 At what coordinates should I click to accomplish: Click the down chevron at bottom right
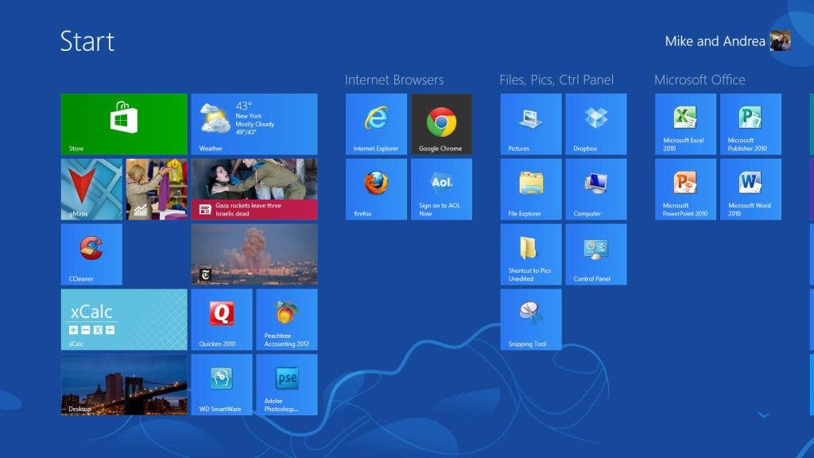[x=763, y=415]
